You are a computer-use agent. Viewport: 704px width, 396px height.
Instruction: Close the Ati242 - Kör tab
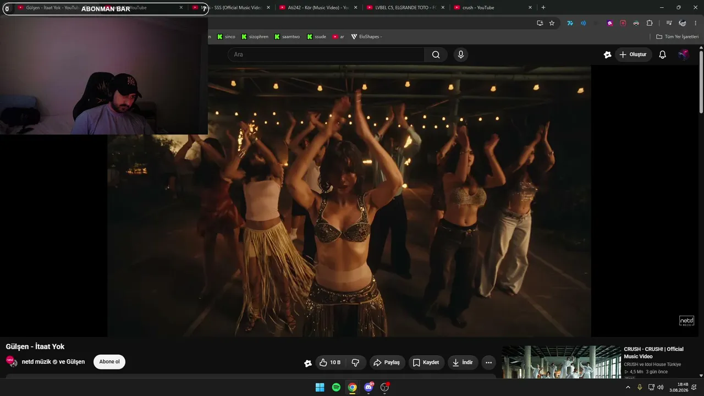(x=355, y=8)
